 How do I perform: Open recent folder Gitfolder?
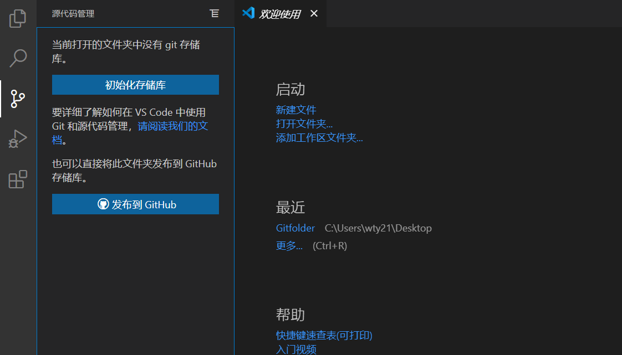point(295,228)
